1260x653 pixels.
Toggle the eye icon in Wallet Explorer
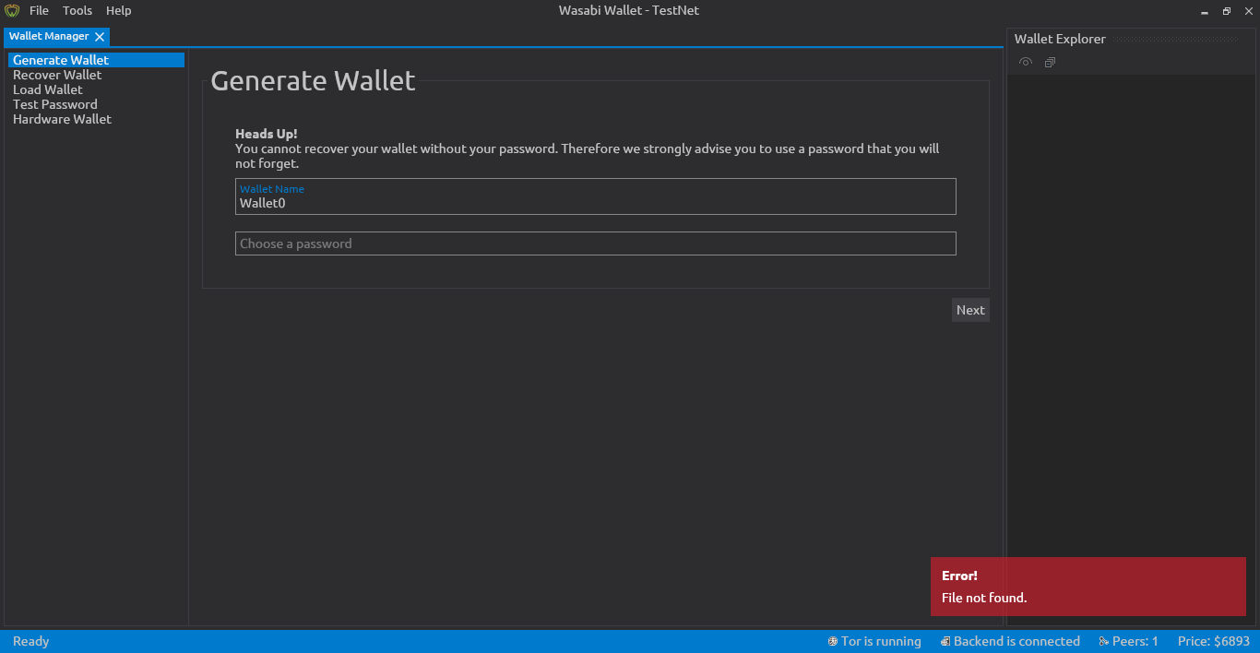click(x=1025, y=63)
